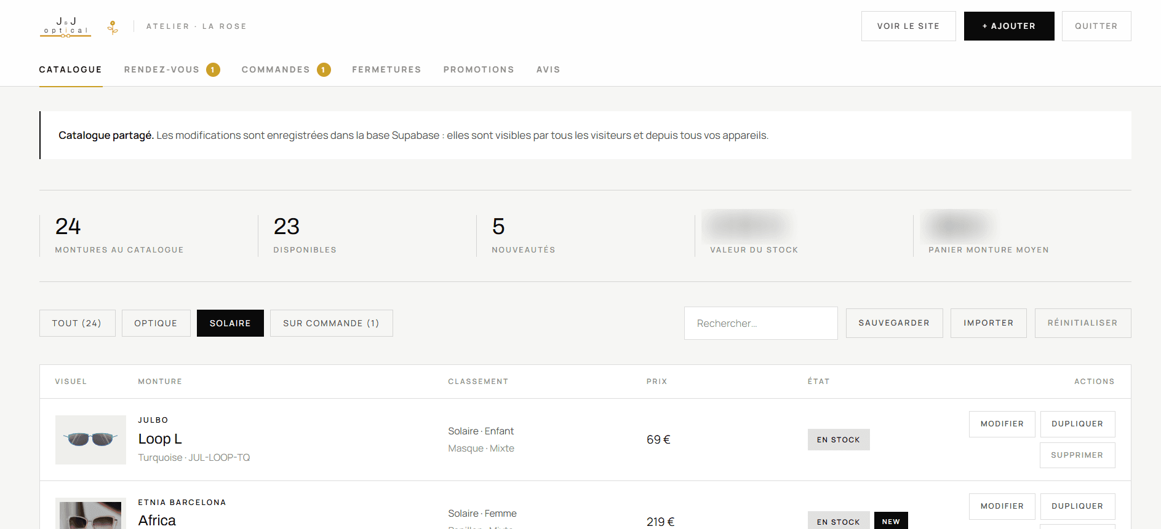1161x529 pixels.
Task: Add a new frame with + Ajouter
Action: [x=1009, y=26]
